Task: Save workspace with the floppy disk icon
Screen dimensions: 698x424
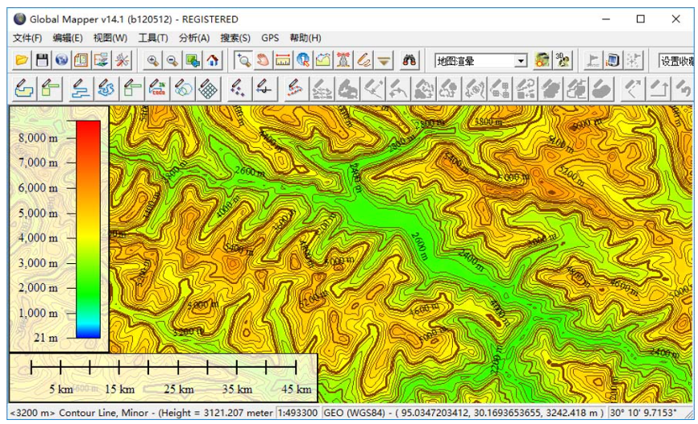Action: (41, 60)
